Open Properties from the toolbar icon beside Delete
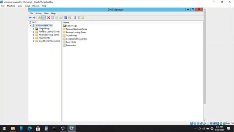The height and width of the screenshot is (132, 234). [53, 18]
